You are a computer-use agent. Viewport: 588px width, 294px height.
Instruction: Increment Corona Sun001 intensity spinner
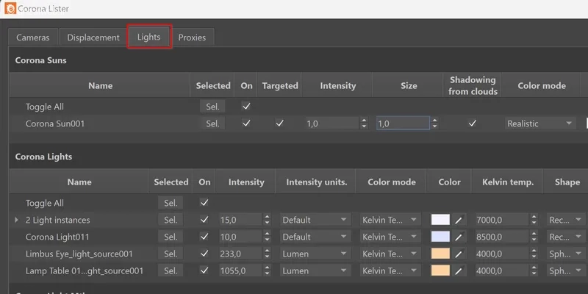click(364, 121)
